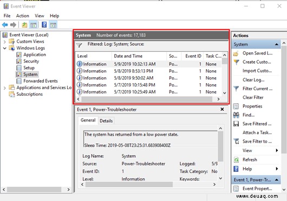Click the Filter Current Log funnel icon

click(236, 89)
